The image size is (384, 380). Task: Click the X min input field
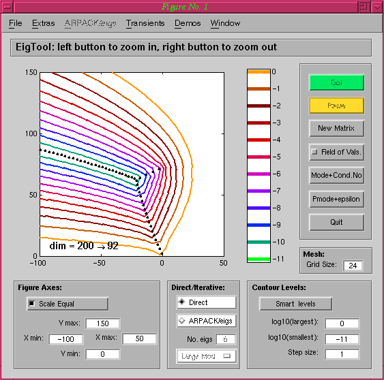(x=66, y=339)
